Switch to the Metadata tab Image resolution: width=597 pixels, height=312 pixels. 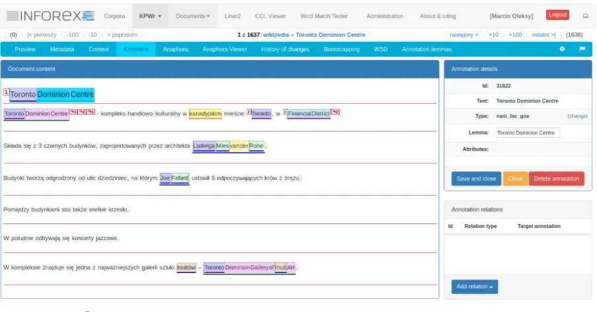[x=62, y=49]
